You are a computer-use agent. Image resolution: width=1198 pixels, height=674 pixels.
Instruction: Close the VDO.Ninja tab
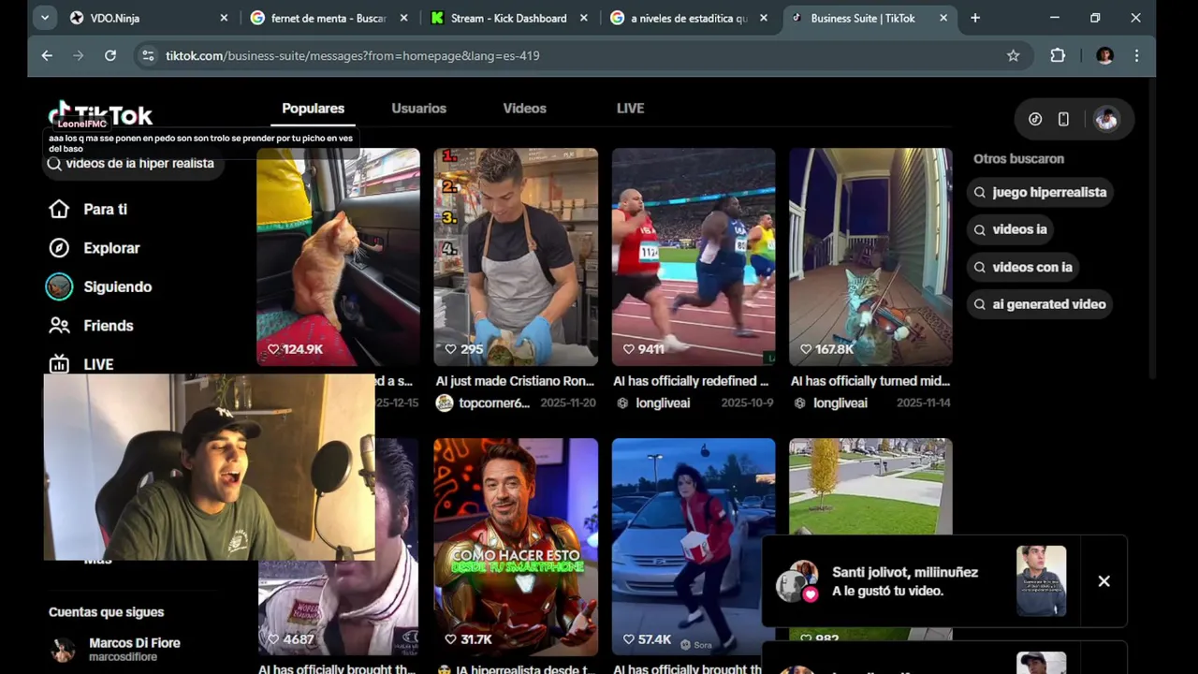224,18
